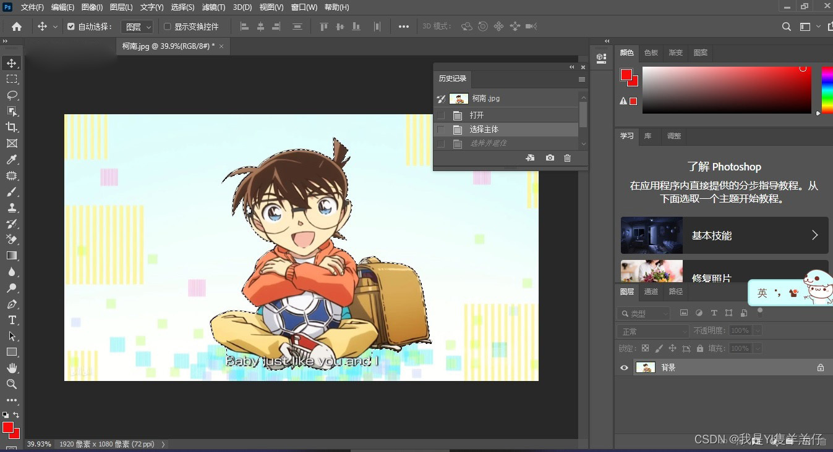Select the Gradient tool
The height and width of the screenshot is (452, 833).
[12, 256]
